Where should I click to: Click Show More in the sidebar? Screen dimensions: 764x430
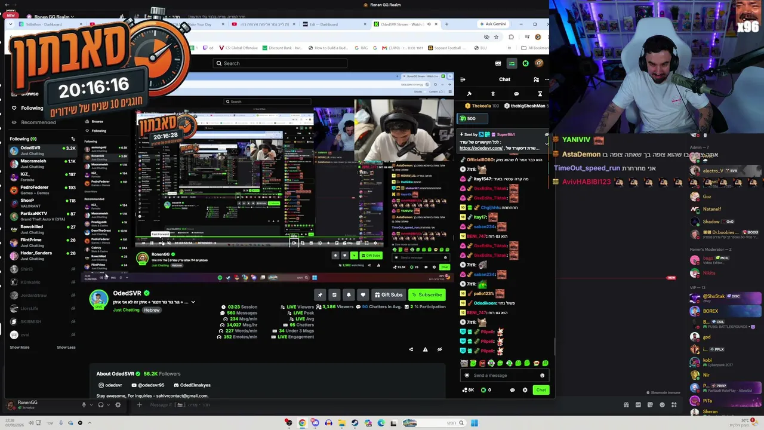[x=20, y=347]
